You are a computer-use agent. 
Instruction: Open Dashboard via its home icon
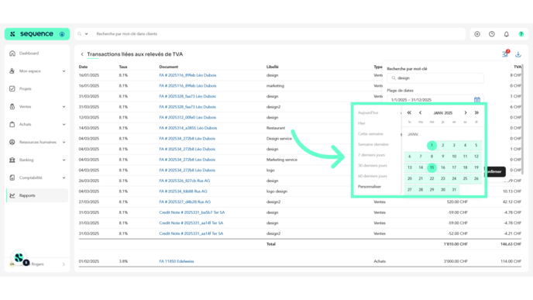pos(12,53)
